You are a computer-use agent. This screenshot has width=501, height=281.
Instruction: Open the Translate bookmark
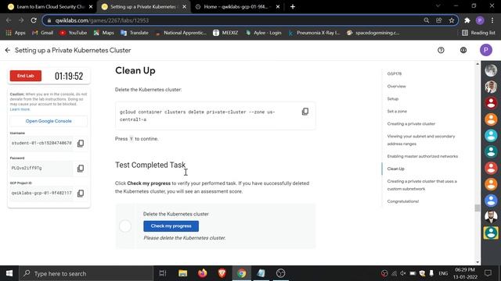[135, 33]
